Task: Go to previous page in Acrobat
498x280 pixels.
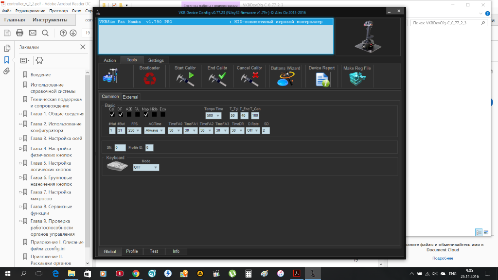Action: pyautogui.click(x=63, y=33)
